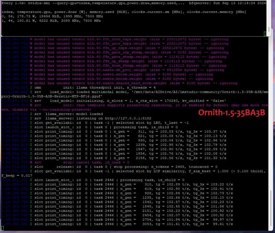
Task: Click the '2085 MHz' clock value
Action: tap(71, 21)
